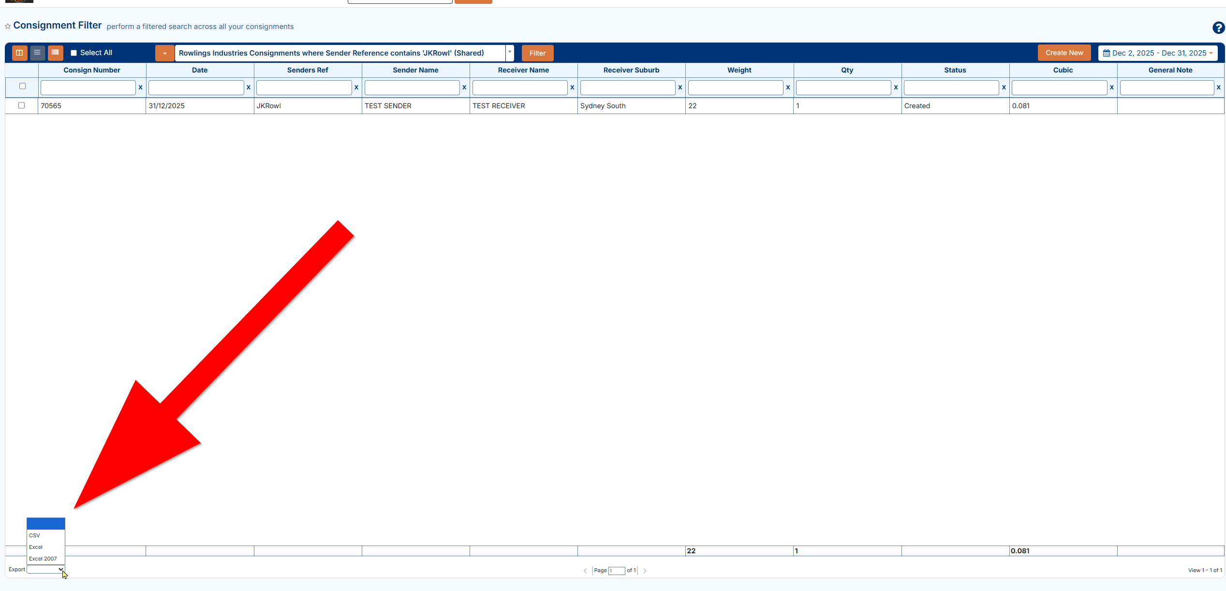Screen dimensions: 1226x591
Task: Tick the Select All checkbox
Action: [74, 53]
